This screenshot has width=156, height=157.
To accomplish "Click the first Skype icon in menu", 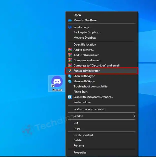I will tap(70, 76).
